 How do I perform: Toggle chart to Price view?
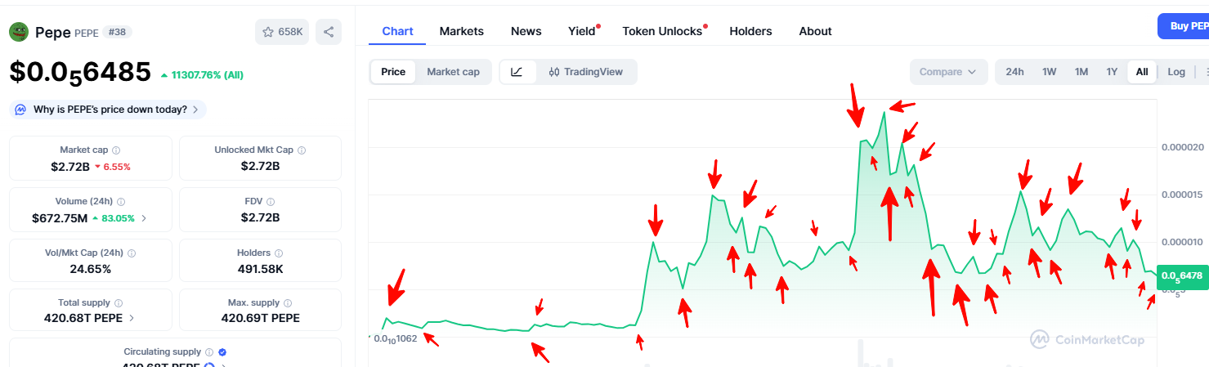tap(393, 72)
